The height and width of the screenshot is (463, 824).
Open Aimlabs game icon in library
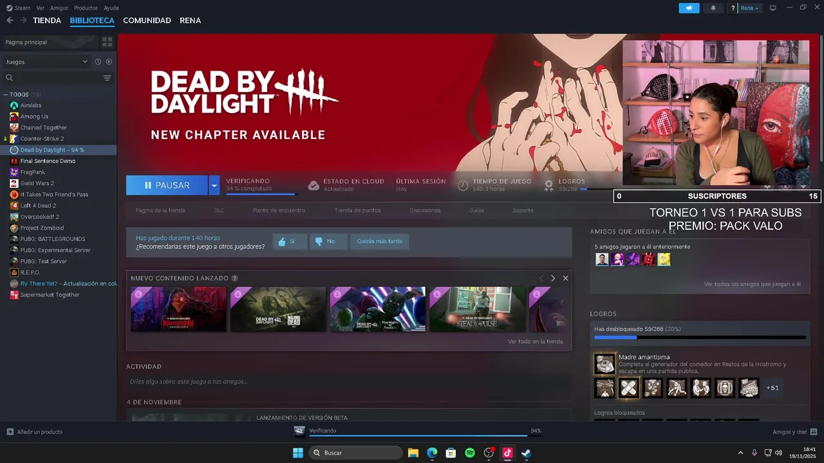(x=14, y=105)
